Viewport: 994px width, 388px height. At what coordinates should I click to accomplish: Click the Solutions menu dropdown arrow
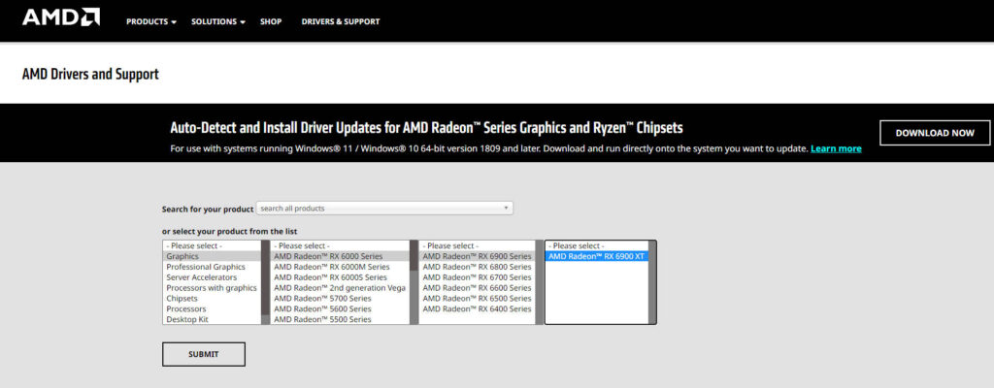pyautogui.click(x=242, y=22)
